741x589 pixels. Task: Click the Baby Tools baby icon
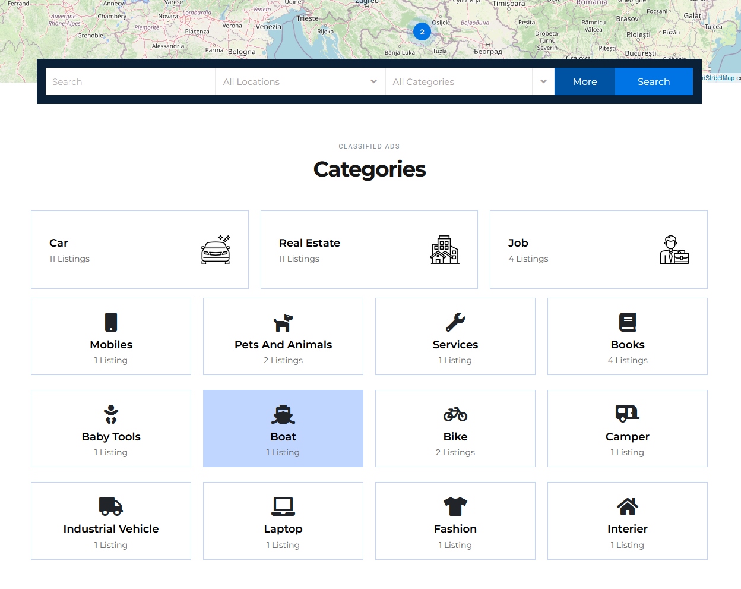pos(111,414)
